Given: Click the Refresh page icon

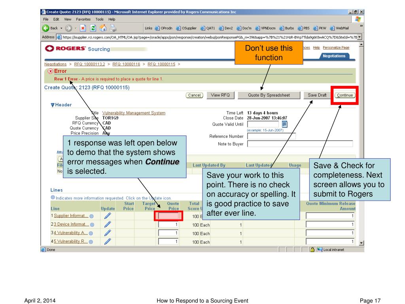Looking at the screenshot, I should tap(93, 28).
